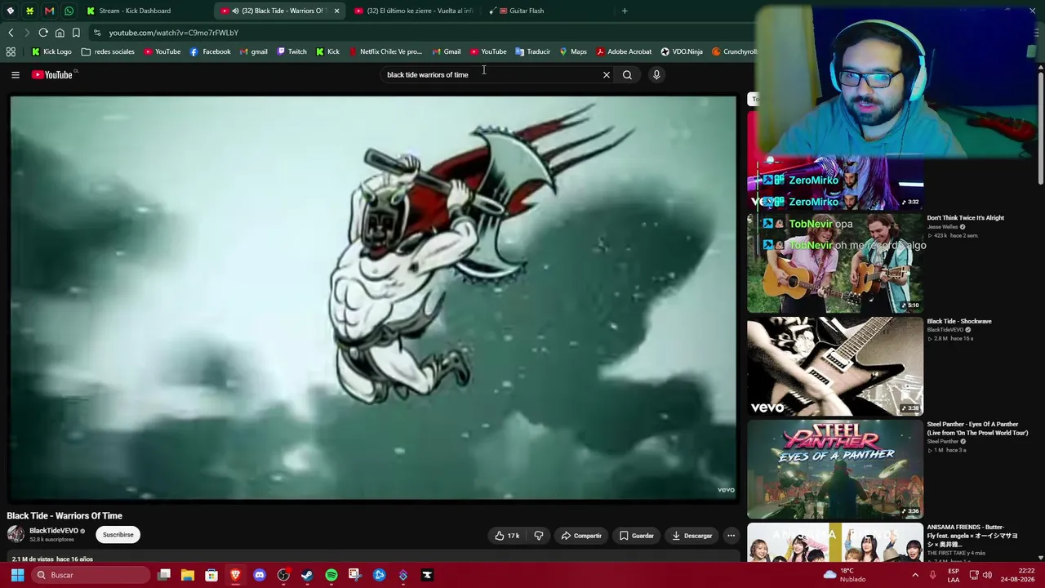Open the ANISAMA FRIENDS Butter-Fly video title
Viewport: 1045px width, 588px height.
972,536
